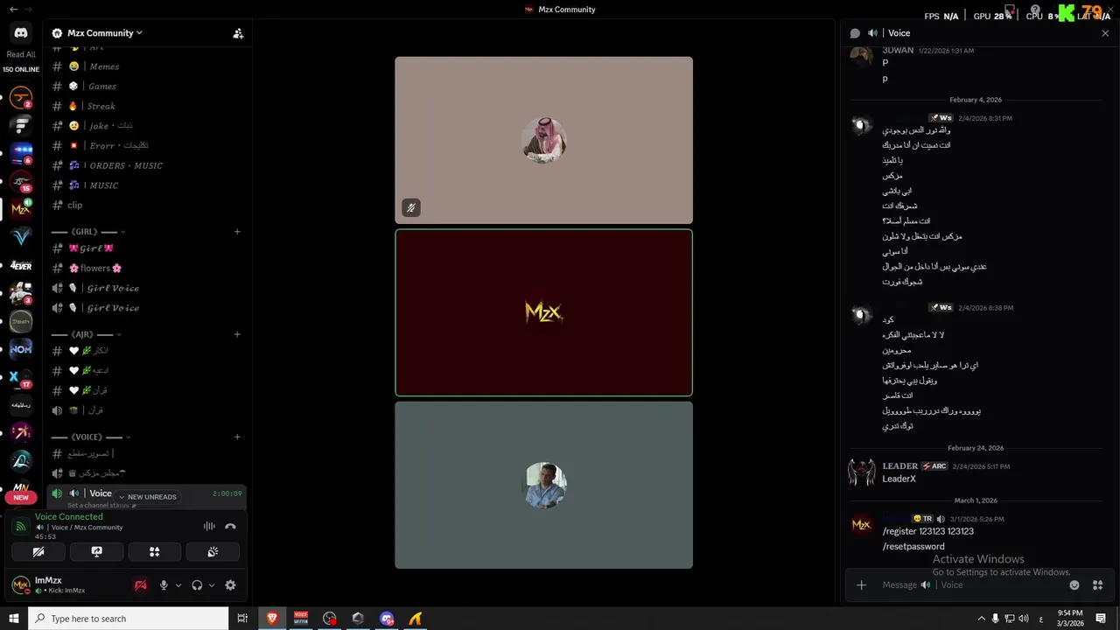This screenshot has width=1120, height=630.
Task: Toggle camera on with Turn On Camera button
Action: coord(38,552)
